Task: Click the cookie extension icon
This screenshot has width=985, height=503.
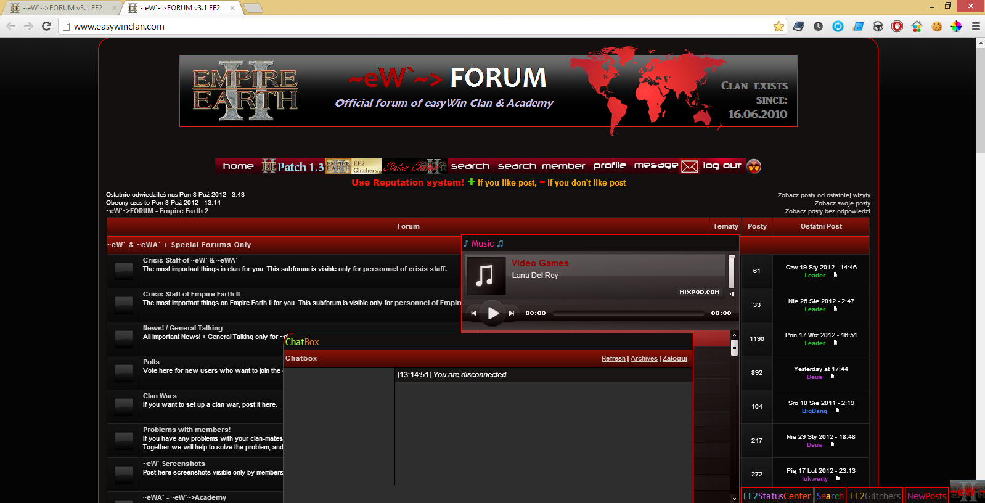Action: point(936,26)
